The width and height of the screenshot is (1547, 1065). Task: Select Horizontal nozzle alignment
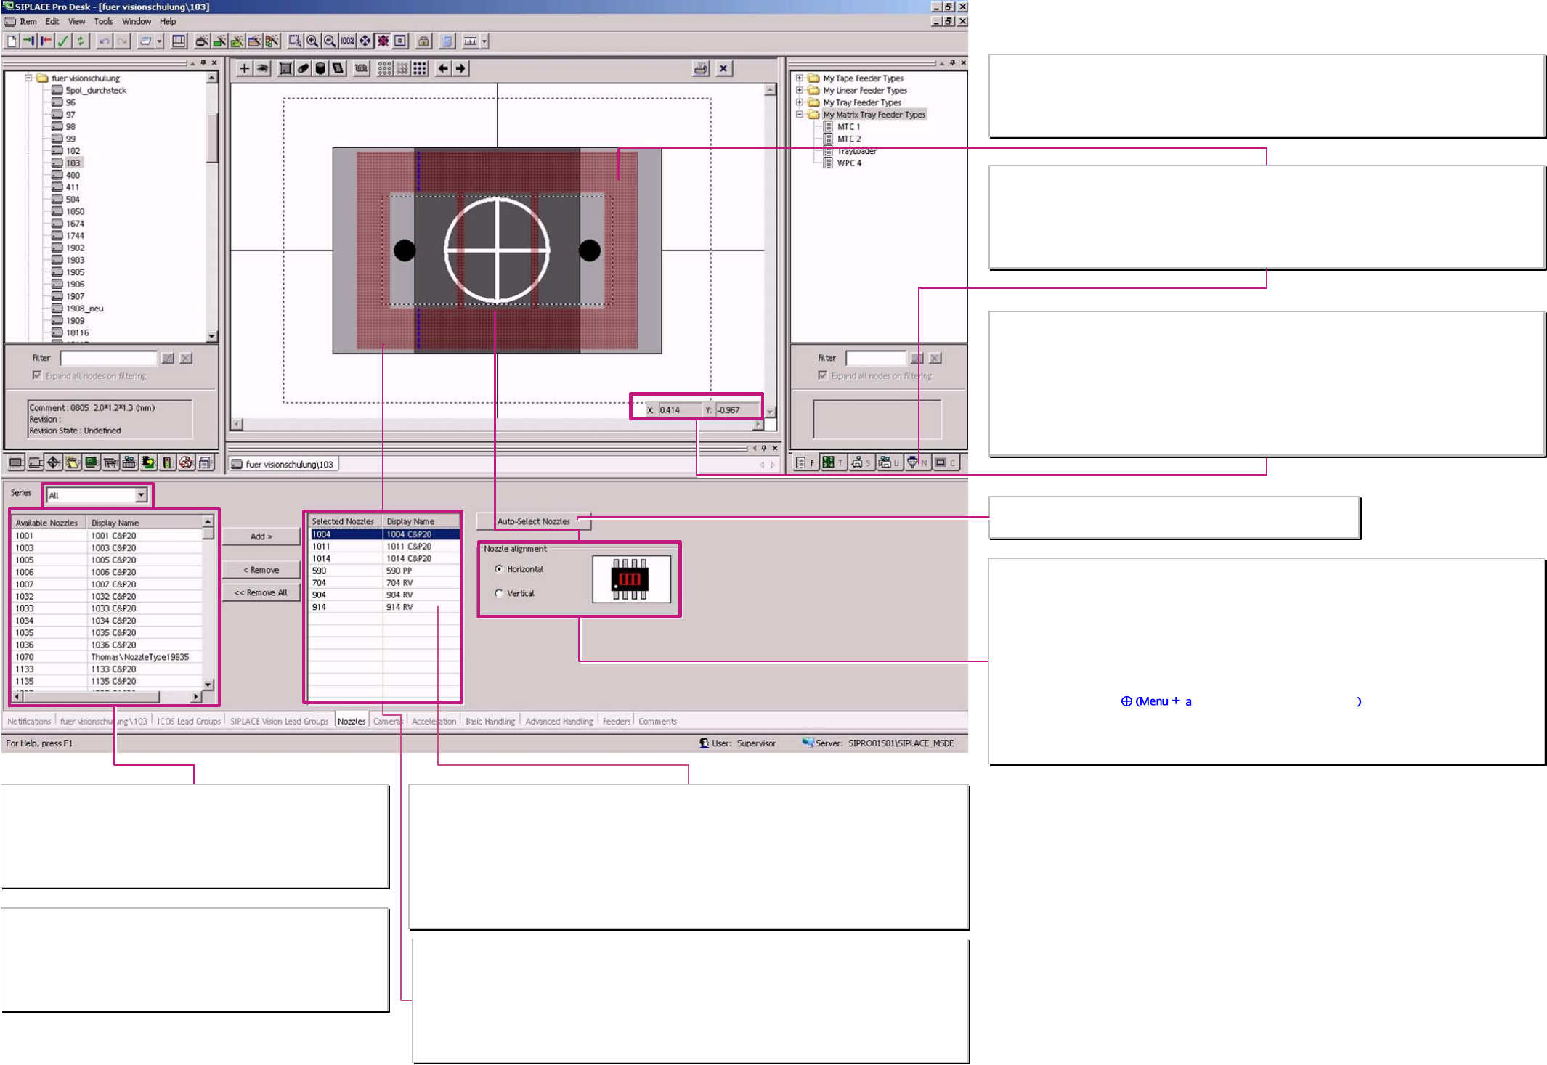coord(499,569)
